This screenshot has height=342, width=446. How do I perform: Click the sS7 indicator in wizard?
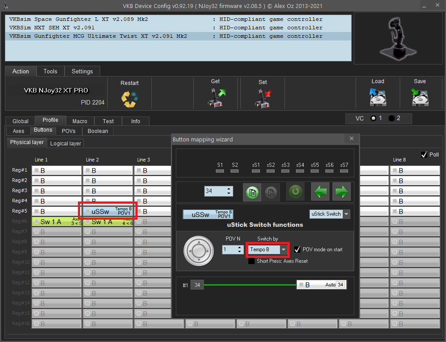pyautogui.click(x=344, y=171)
